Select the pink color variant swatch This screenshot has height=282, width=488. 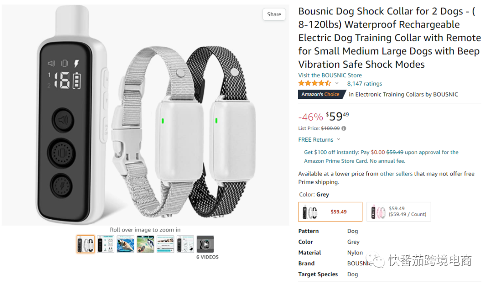click(x=399, y=212)
